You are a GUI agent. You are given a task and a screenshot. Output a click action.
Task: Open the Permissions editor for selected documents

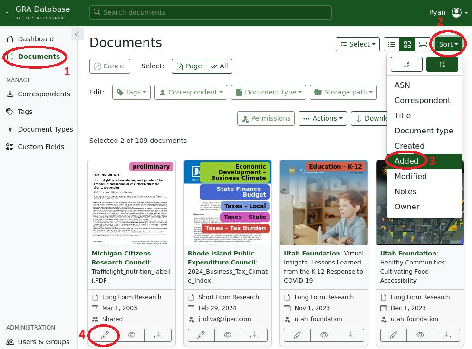[266, 118]
